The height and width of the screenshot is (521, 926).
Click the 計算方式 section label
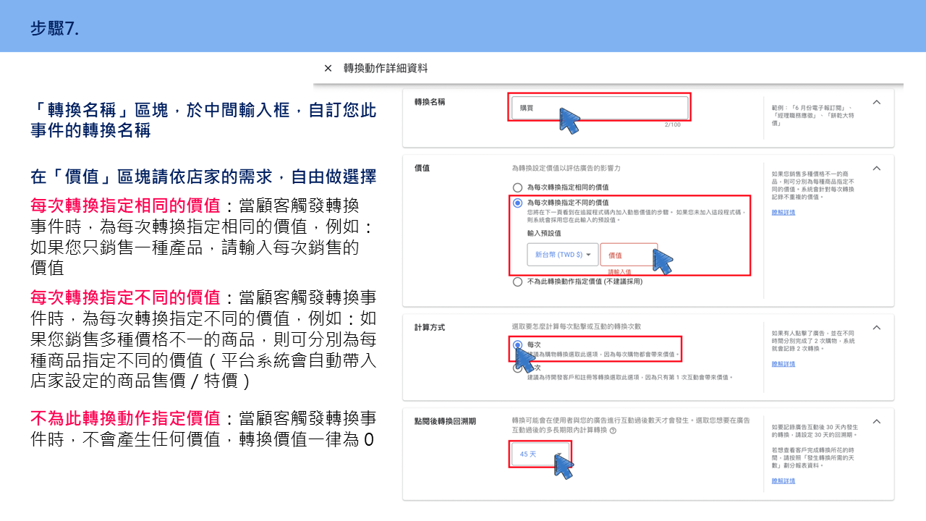[x=430, y=327]
